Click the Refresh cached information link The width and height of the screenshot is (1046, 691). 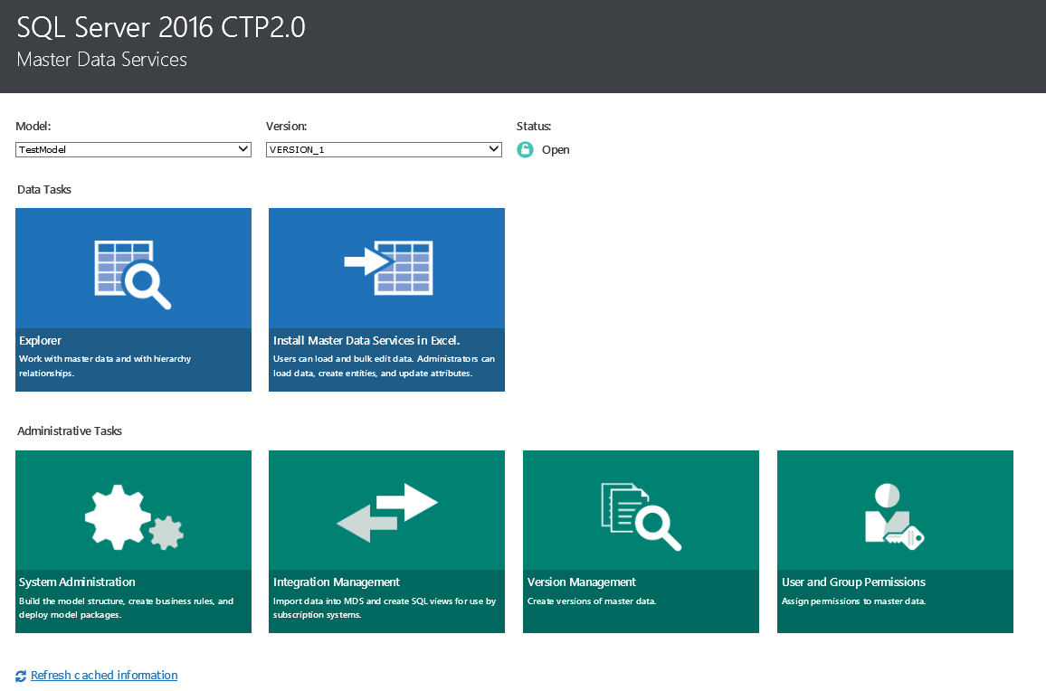(103, 675)
